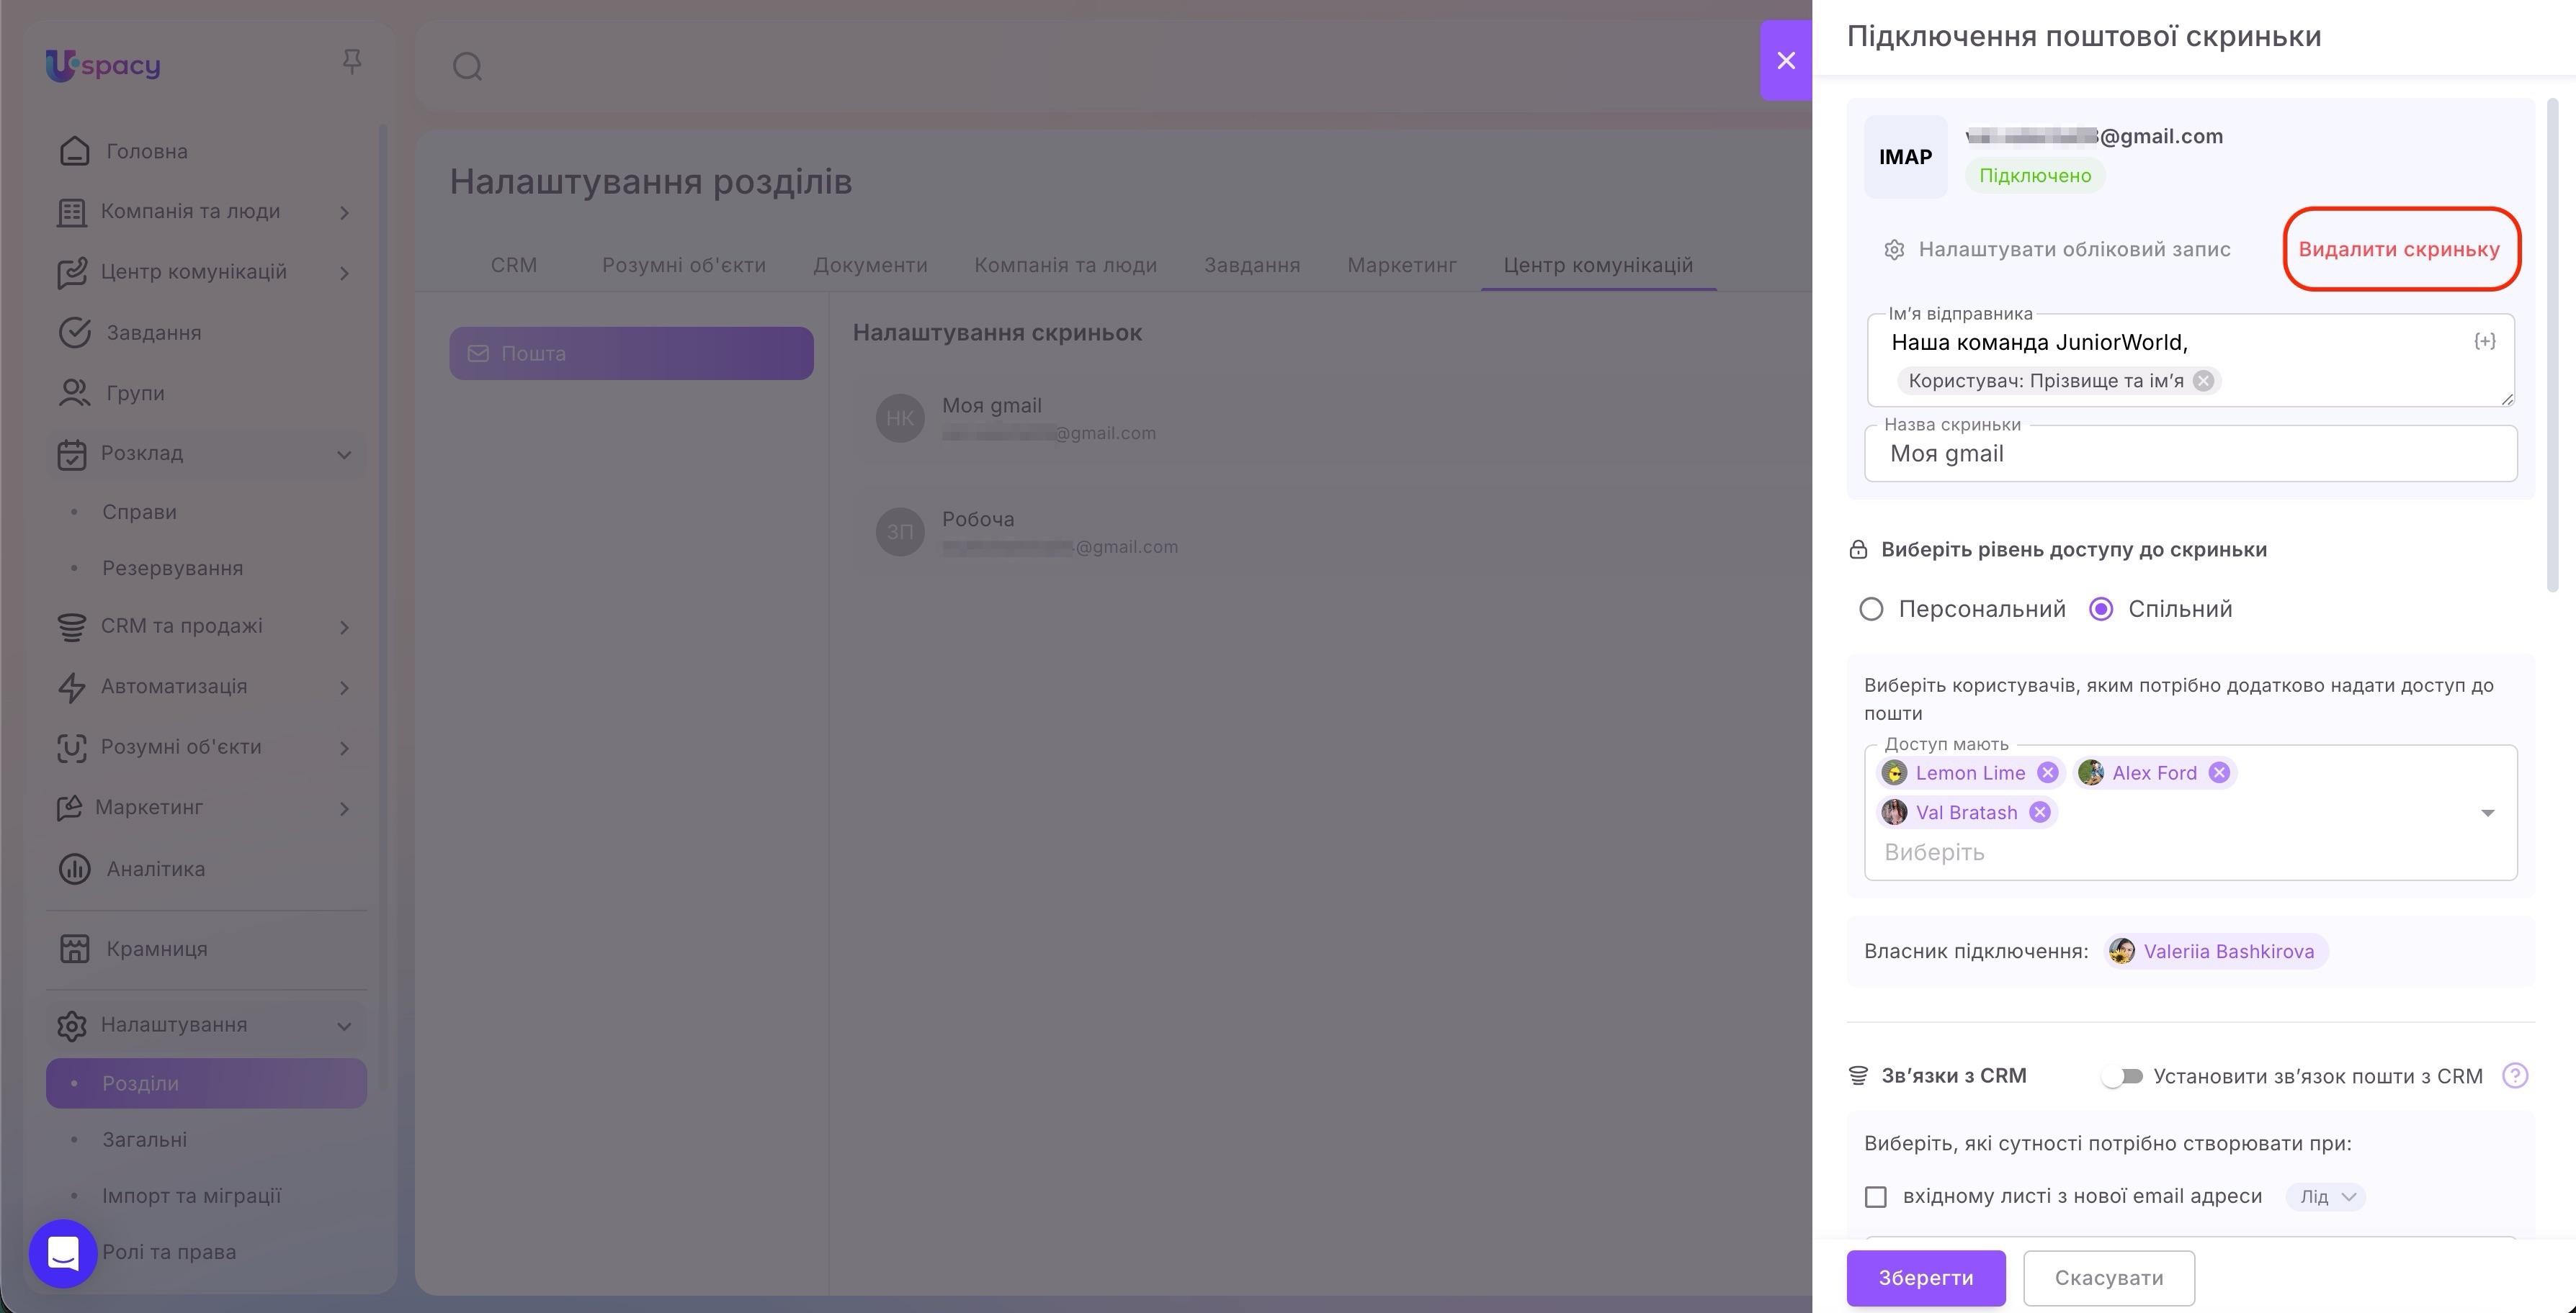Click the account settings gear icon
The width and height of the screenshot is (2576, 1313).
tap(1893, 250)
